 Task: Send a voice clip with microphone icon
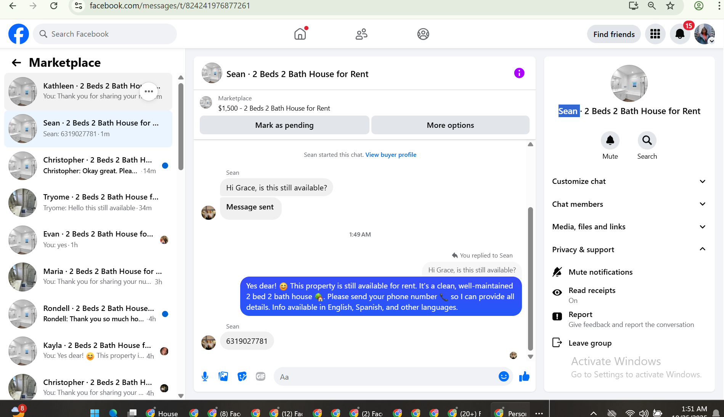pos(205,377)
